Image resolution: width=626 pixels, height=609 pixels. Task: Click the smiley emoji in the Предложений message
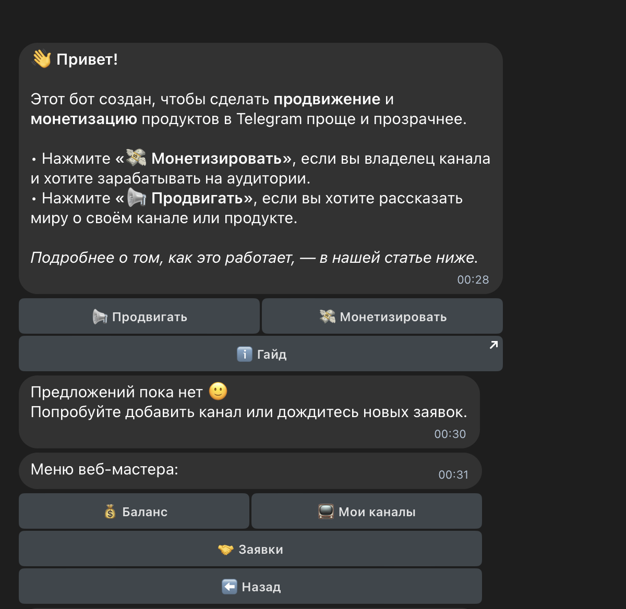[217, 392]
